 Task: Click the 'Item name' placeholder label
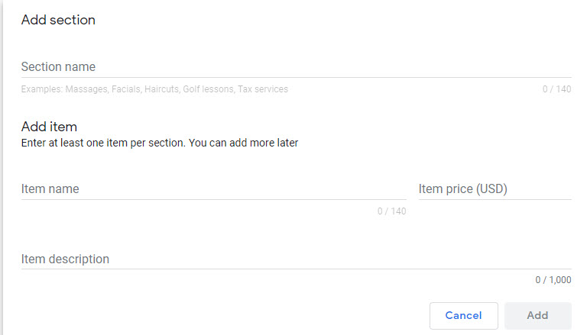[x=50, y=188]
